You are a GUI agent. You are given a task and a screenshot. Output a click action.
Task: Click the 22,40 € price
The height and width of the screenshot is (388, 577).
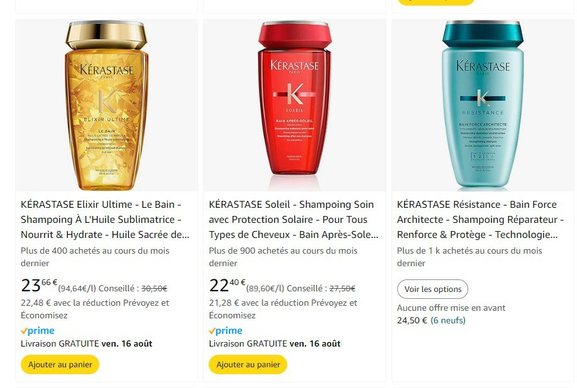click(227, 286)
